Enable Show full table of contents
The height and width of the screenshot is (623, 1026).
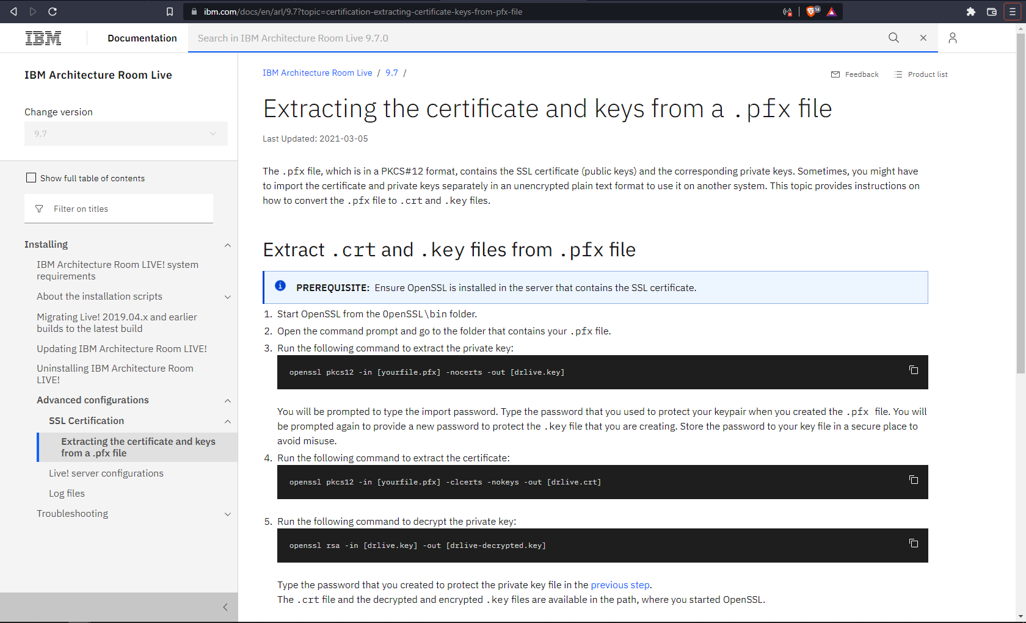pos(31,177)
